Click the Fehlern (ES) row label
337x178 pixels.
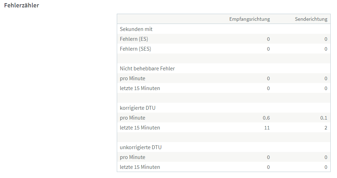pyautogui.click(x=134, y=39)
